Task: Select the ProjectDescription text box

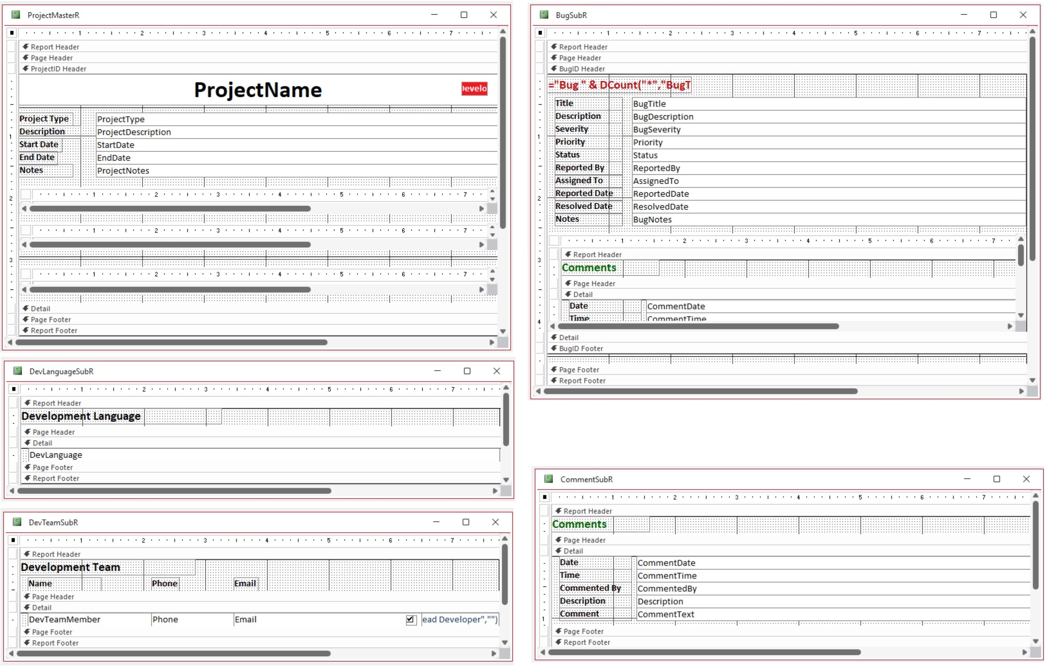Action: [x=297, y=132]
